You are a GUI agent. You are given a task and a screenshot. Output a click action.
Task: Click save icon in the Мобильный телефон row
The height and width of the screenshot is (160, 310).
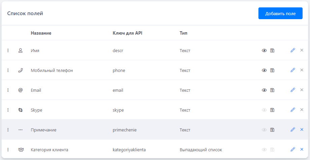click(x=272, y=70)
